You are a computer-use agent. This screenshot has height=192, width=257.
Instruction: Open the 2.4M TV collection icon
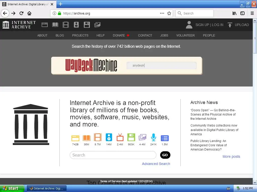click(x=120, y=137)
